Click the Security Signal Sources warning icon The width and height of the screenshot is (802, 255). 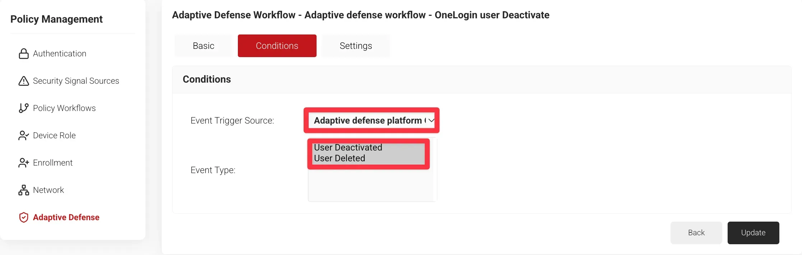[24, 81]
